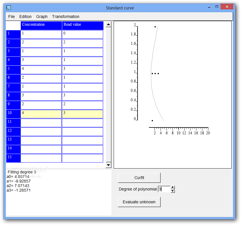Click the Read value cell in row 3
Viewport: 241px width, 225px height.
[82, 52]
